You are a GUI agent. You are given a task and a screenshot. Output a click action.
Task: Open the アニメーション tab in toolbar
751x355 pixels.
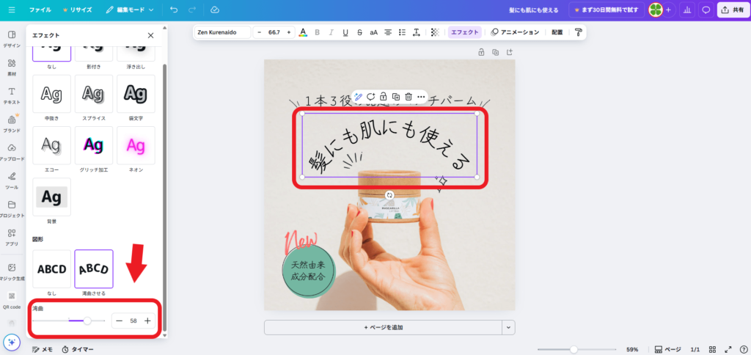(x=515, y=32)
